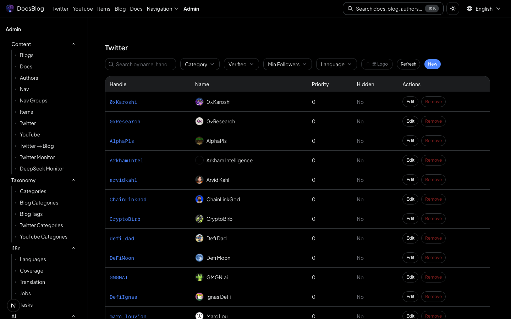Toggle the light/dark theme button
This screenshot has width=511, height=319.
pos(453,9)
